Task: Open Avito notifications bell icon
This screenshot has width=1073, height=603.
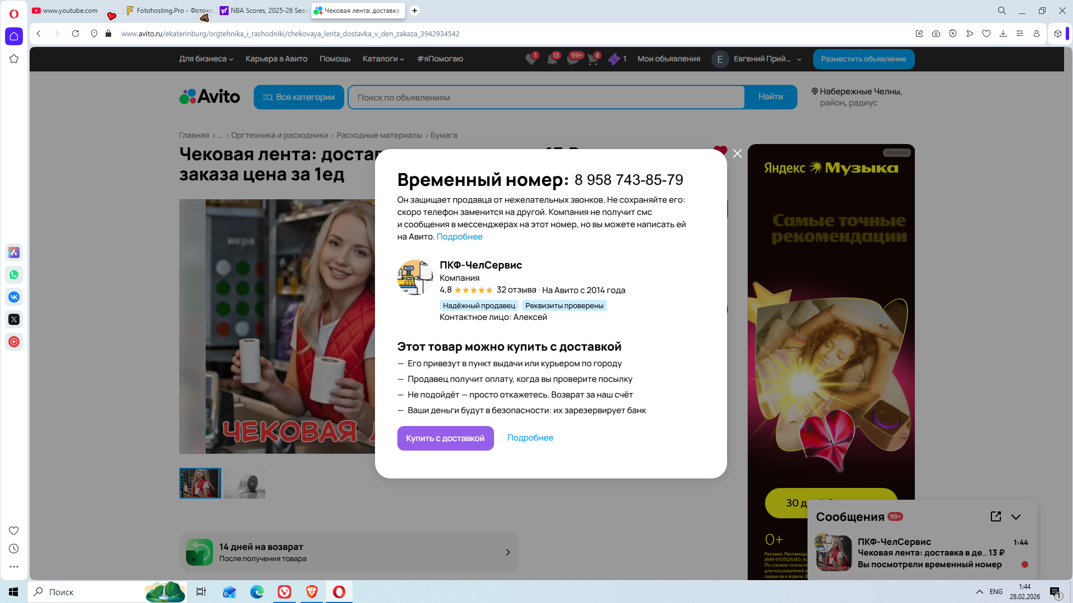Action: tap(552, 59)
